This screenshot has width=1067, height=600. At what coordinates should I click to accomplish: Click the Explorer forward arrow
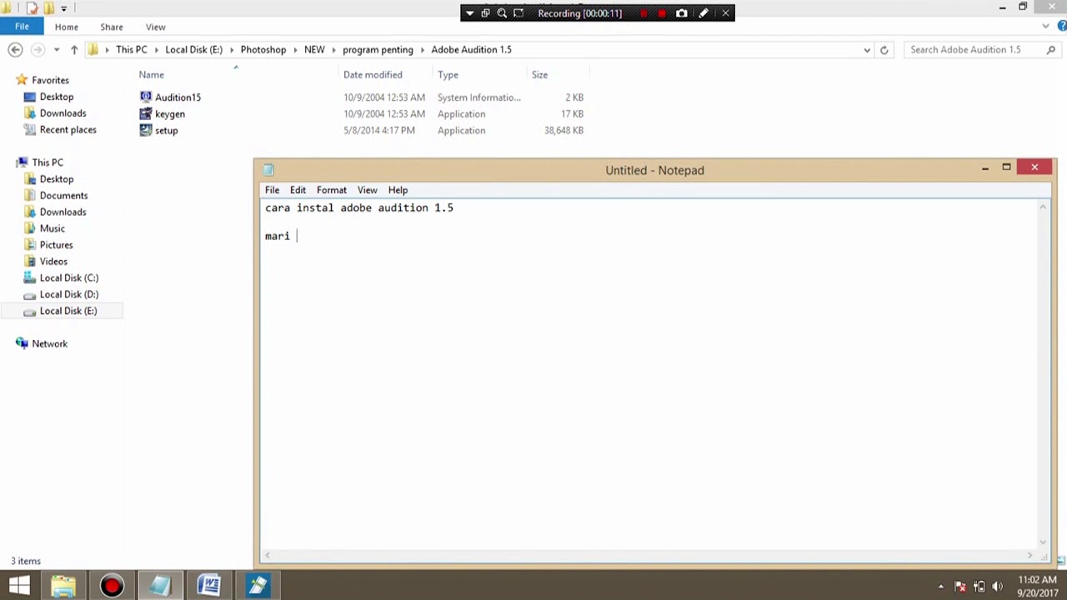(38, 50)
